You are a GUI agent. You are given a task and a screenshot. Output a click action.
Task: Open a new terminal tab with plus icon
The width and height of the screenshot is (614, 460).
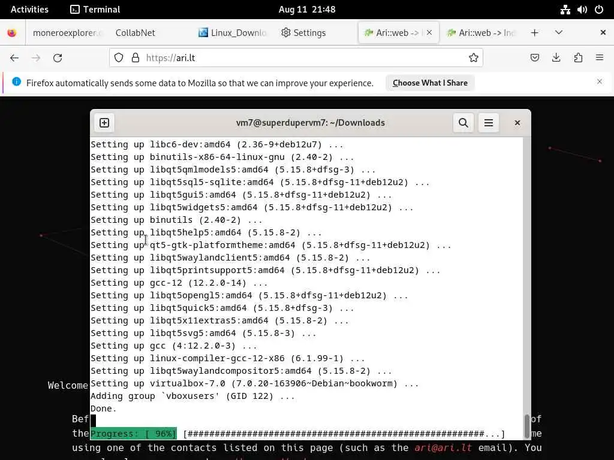click(x=104, y=123)
